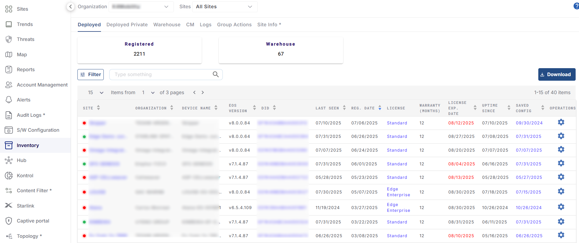Sort table by Reg. Date column
This screenshot has height=243, width=579.
(x=379, y=108)
